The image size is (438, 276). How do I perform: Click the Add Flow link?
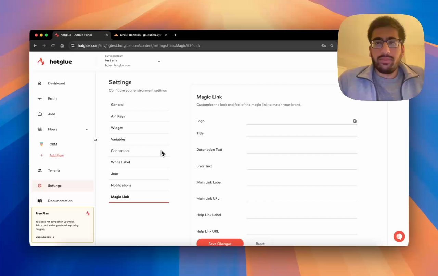tap(56, 155)
